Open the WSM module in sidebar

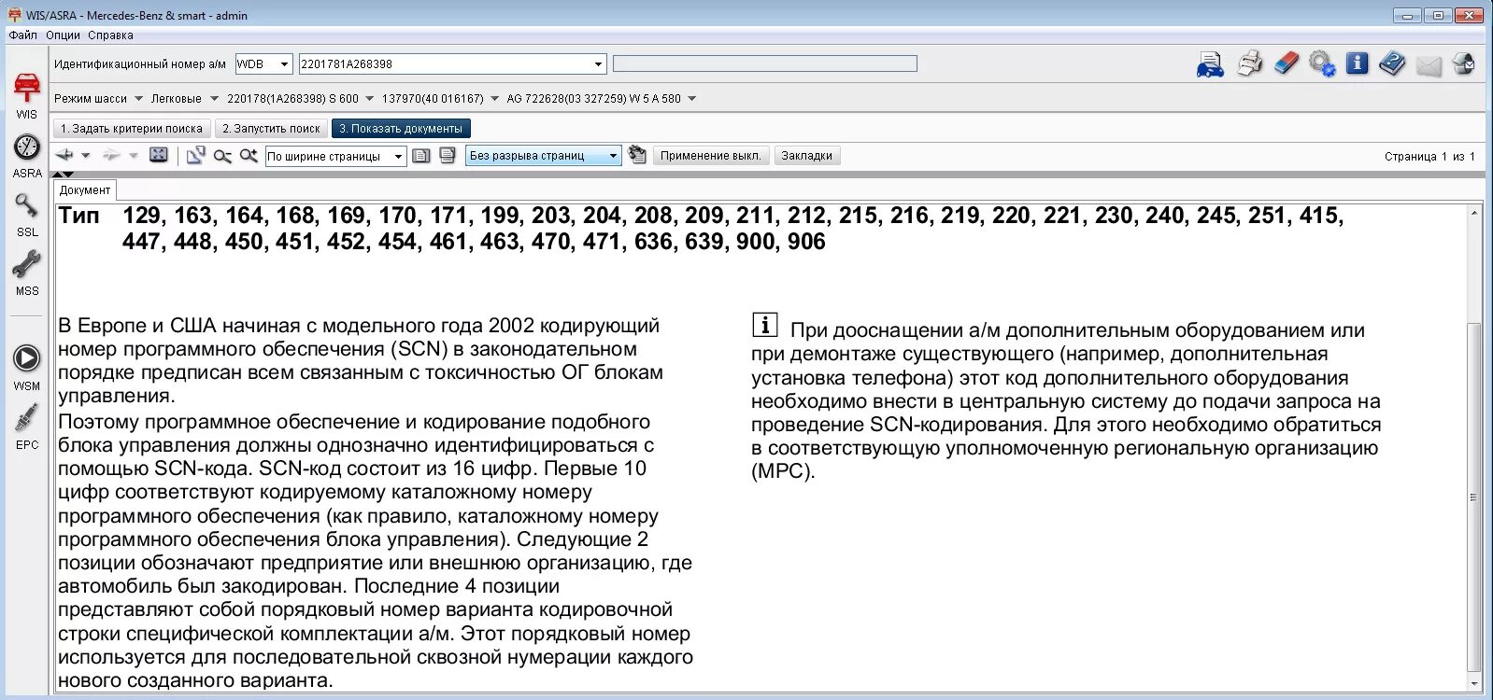tap(26, 367)
